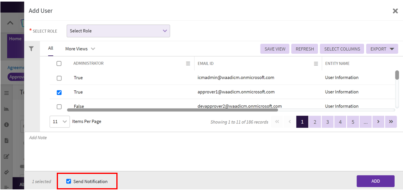Click the filter funnel icon
Screen dimensions: 403x191
coord(31,49)
